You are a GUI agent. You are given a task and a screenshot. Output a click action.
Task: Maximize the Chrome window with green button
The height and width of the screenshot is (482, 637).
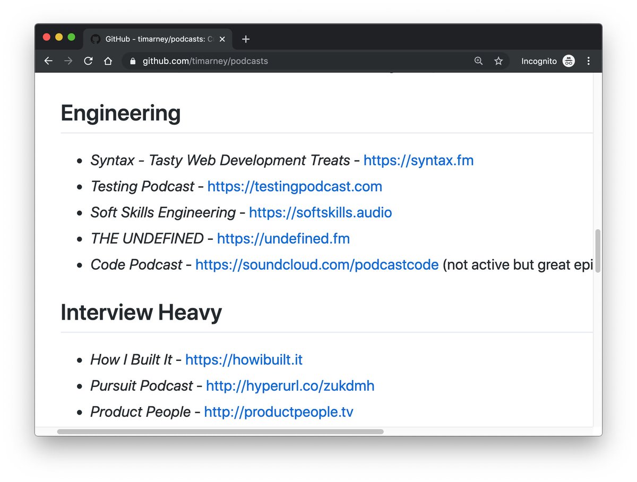coord(71,37)
